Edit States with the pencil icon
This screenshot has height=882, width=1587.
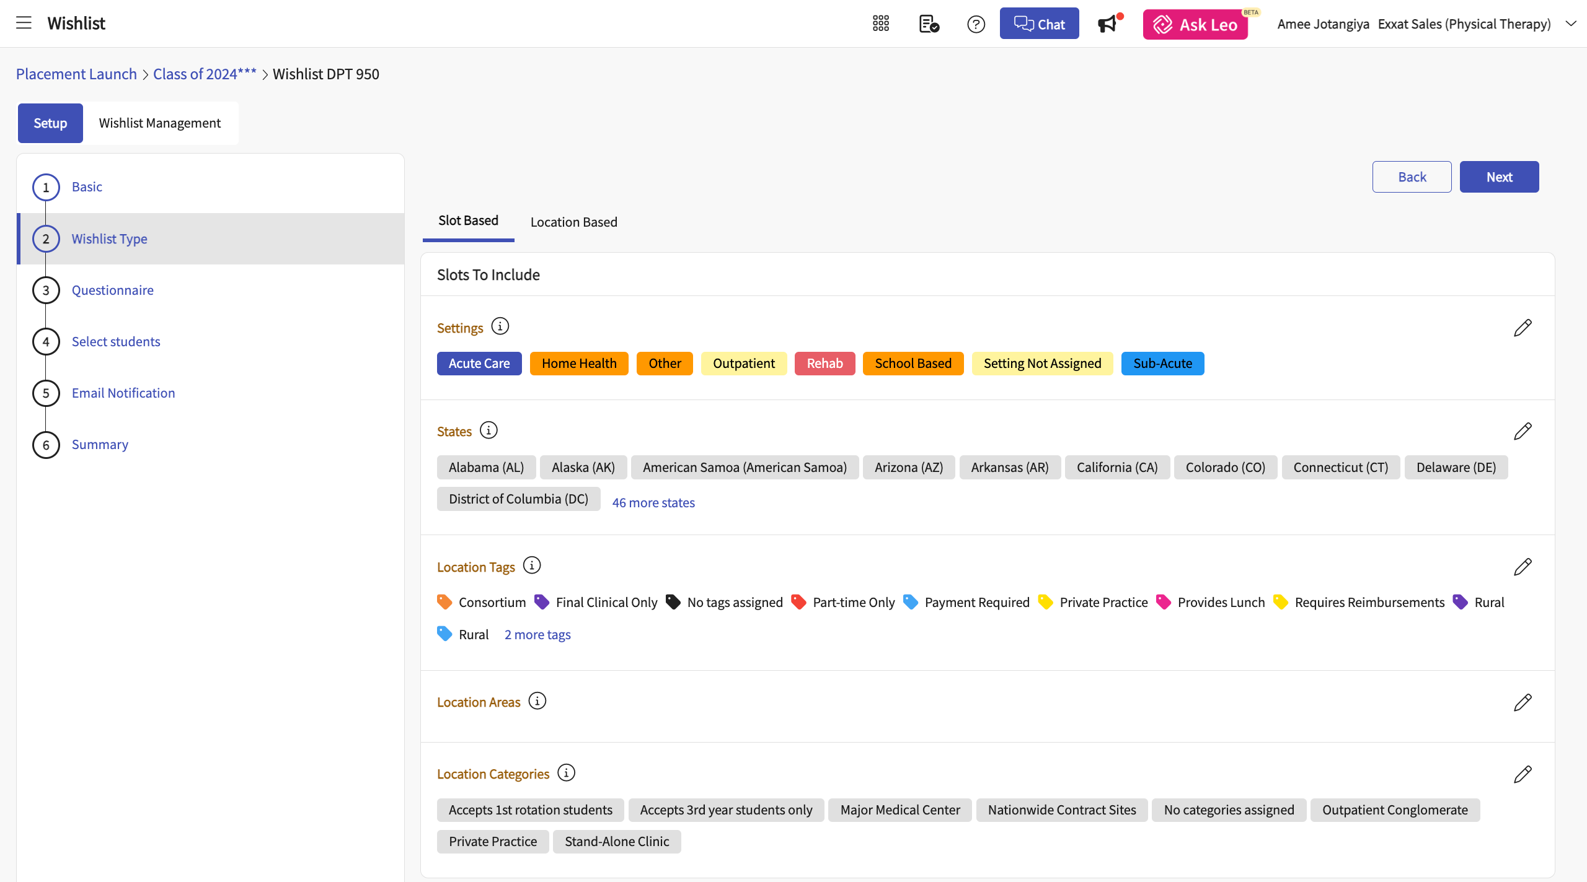click(1522, 431)
